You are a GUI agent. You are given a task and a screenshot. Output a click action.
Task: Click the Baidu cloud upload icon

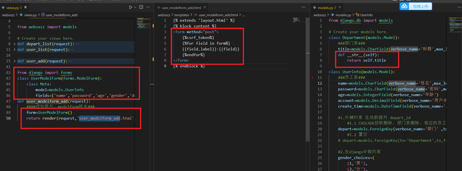pyautogui.click(x=404, y=6)
